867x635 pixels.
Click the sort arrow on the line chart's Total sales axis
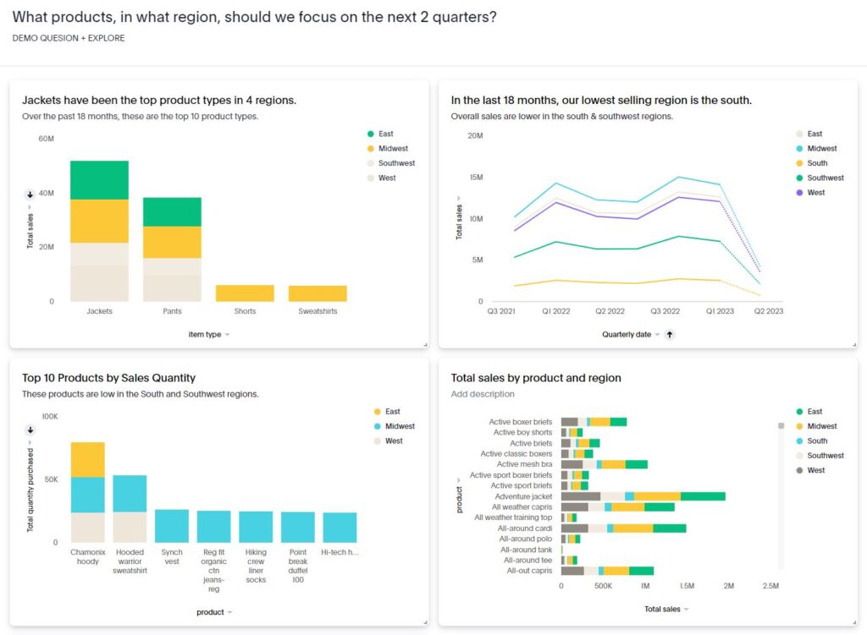click(x=459, y=198)
